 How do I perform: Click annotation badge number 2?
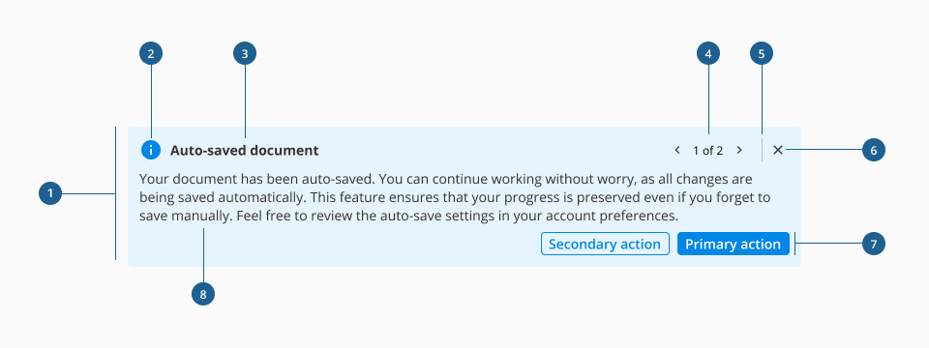[x=151, y=54]
